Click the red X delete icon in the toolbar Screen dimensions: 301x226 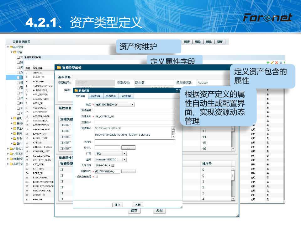pyautogui.click(x=276, y=62)
